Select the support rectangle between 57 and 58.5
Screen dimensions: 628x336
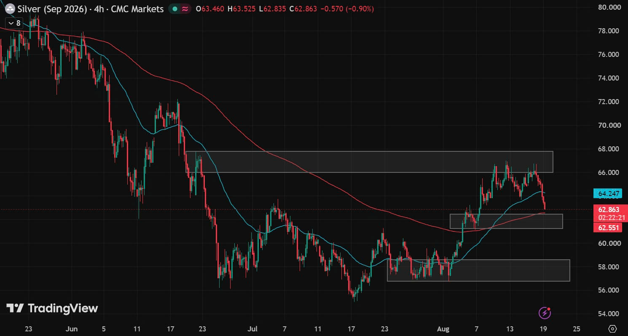pyautogui.click(x=478, y=270)
